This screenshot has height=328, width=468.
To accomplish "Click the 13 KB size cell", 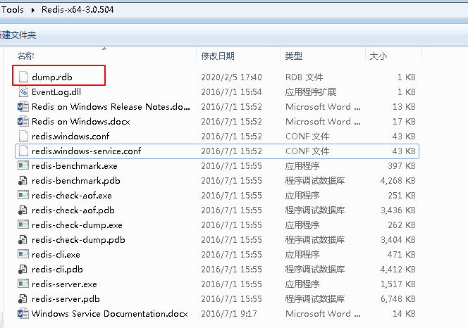I will click(404, 107).
